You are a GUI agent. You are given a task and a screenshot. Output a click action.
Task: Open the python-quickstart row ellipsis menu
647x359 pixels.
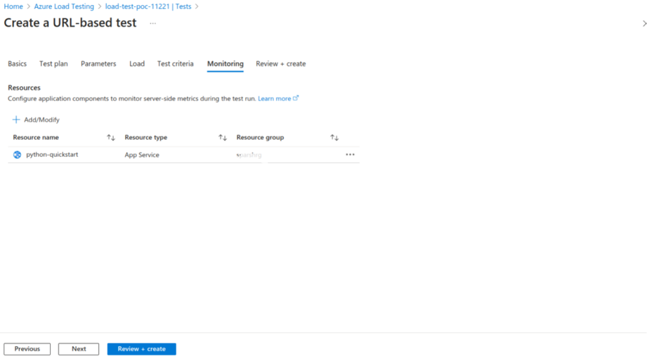pos(350,155)
